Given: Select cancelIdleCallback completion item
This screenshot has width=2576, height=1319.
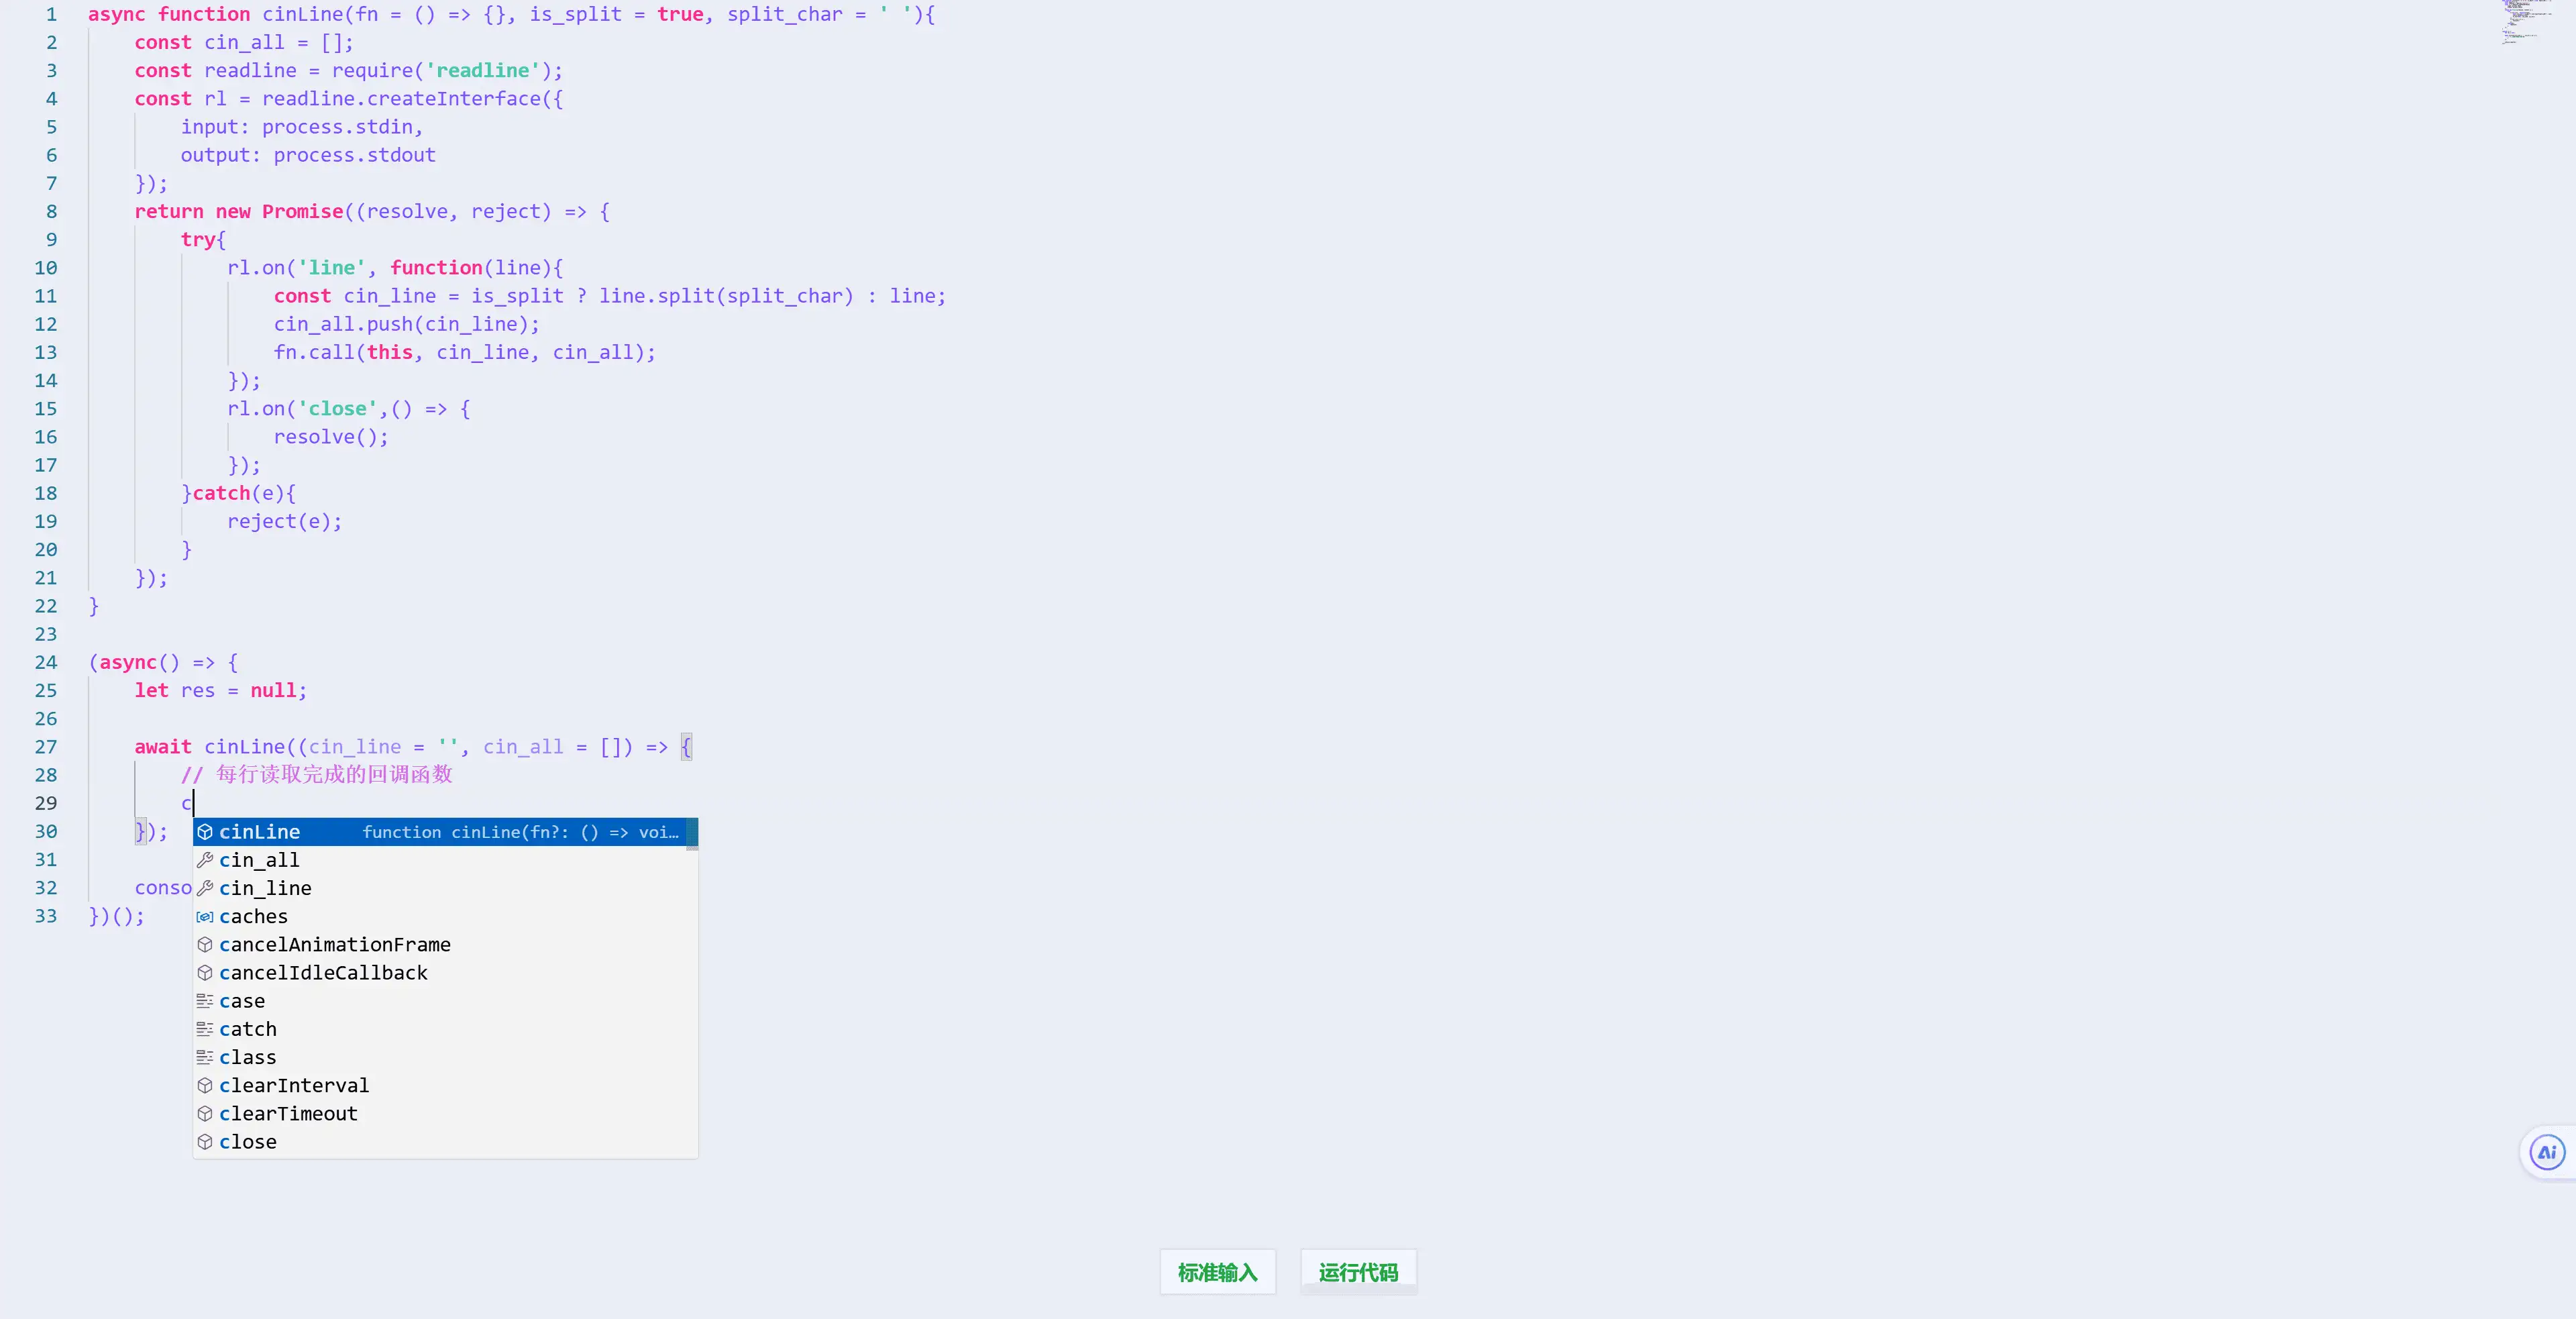Looking at the screenshot, I should coord(323,973).
